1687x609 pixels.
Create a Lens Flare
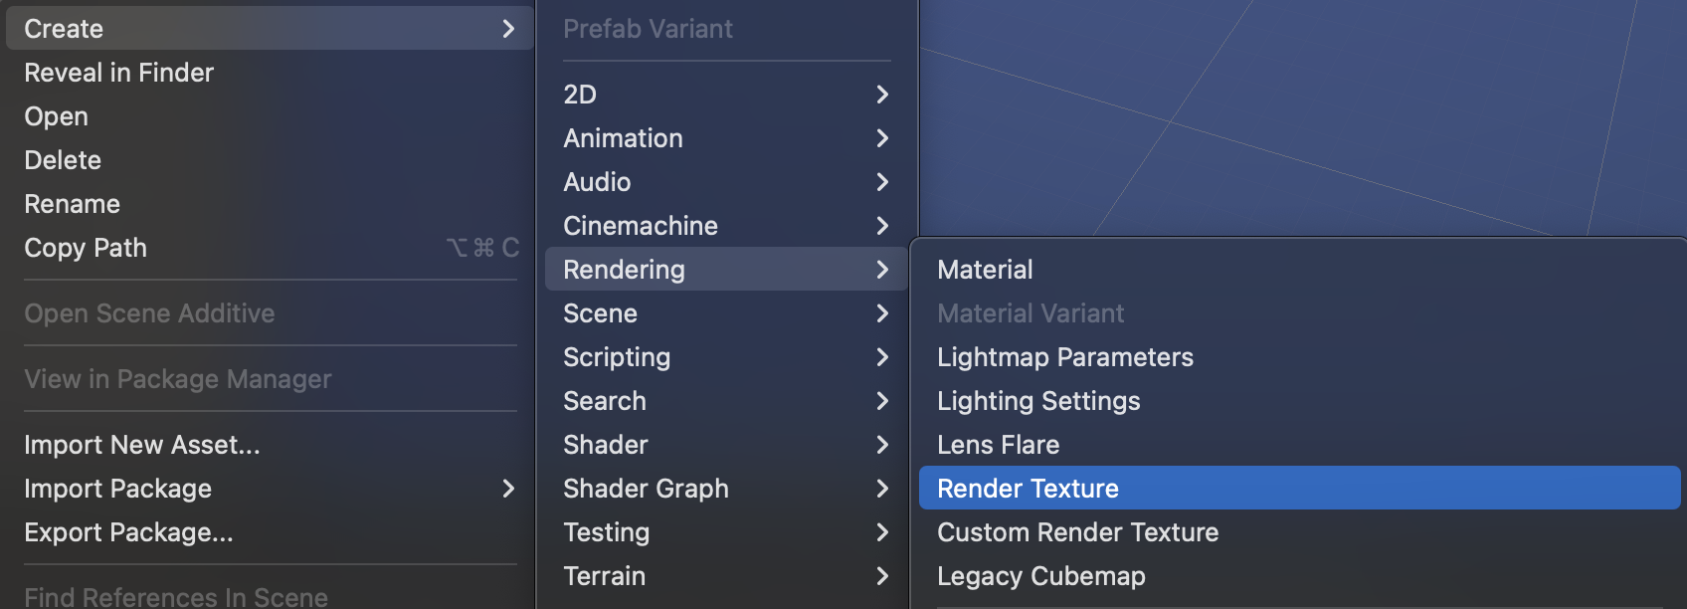tap(998, 444)
